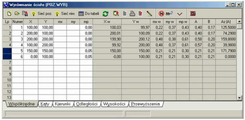Click the save-as toolbar icon
Viewport: 245px width, 120px height.
[x=25, y=14]
